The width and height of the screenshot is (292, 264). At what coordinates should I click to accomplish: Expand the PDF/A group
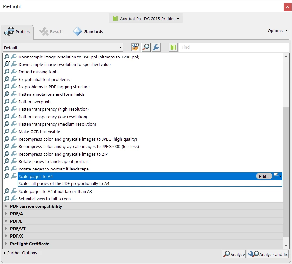point(6,214)
